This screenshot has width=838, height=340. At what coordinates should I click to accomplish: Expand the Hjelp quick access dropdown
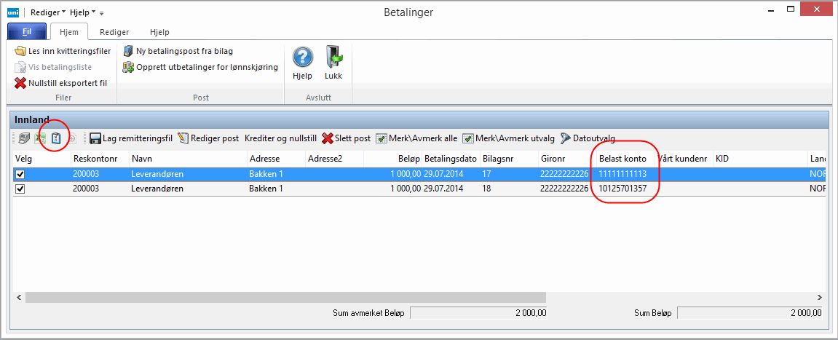click(83, 12)
